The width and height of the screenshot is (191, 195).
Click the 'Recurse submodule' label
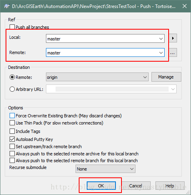click(x=28, y=167)
